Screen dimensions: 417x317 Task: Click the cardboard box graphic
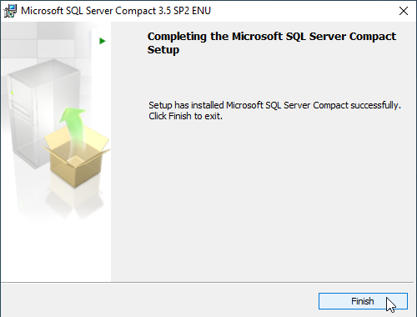pyautogui.click(x=76, y=157)
